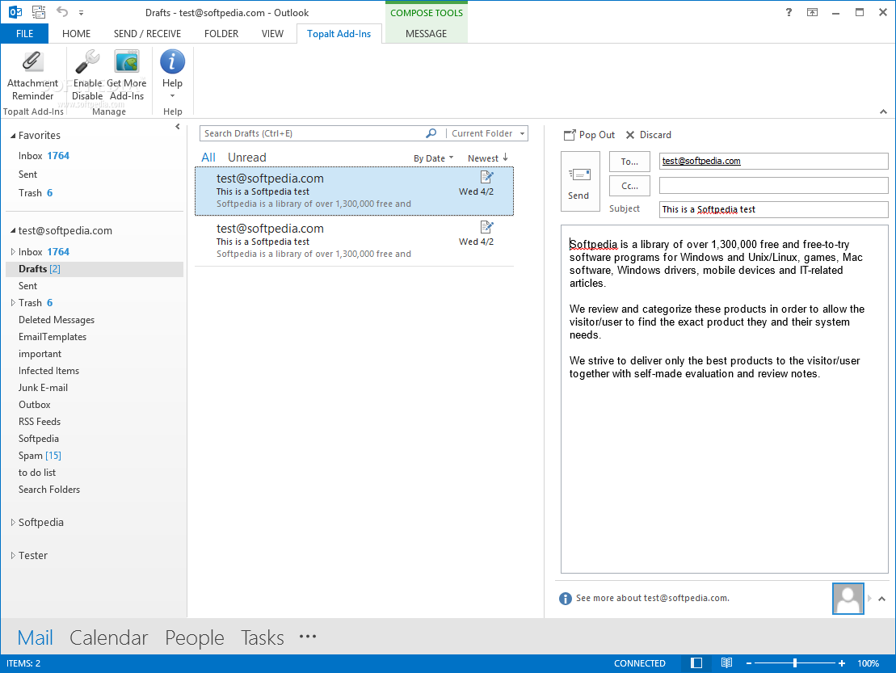This screenshot has height=673, width=896.
Task: Click the search magnifier icon
Action: [x=431, y=133]
